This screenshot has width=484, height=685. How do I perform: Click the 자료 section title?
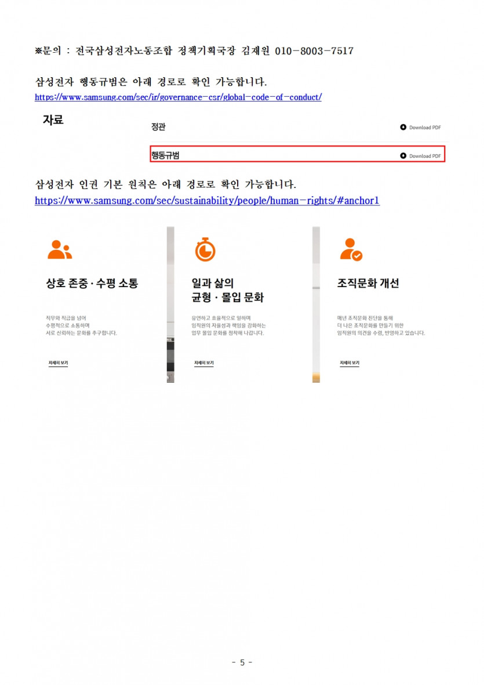(x=53, y=119)
